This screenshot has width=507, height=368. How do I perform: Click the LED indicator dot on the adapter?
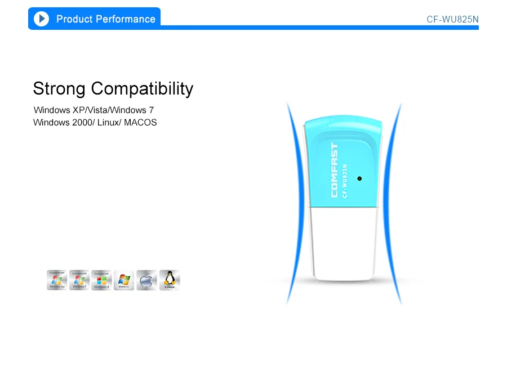(x=359, y=178)
